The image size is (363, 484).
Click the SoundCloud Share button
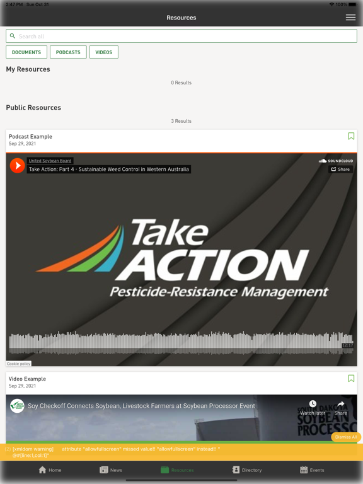(x=340, y=169)
